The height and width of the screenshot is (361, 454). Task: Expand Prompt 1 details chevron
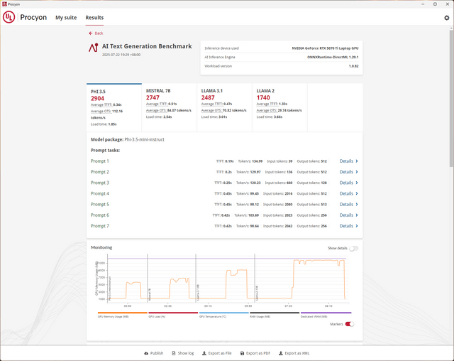point(357,161)
